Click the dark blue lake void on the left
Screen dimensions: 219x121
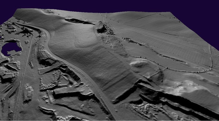pos(11,48)
